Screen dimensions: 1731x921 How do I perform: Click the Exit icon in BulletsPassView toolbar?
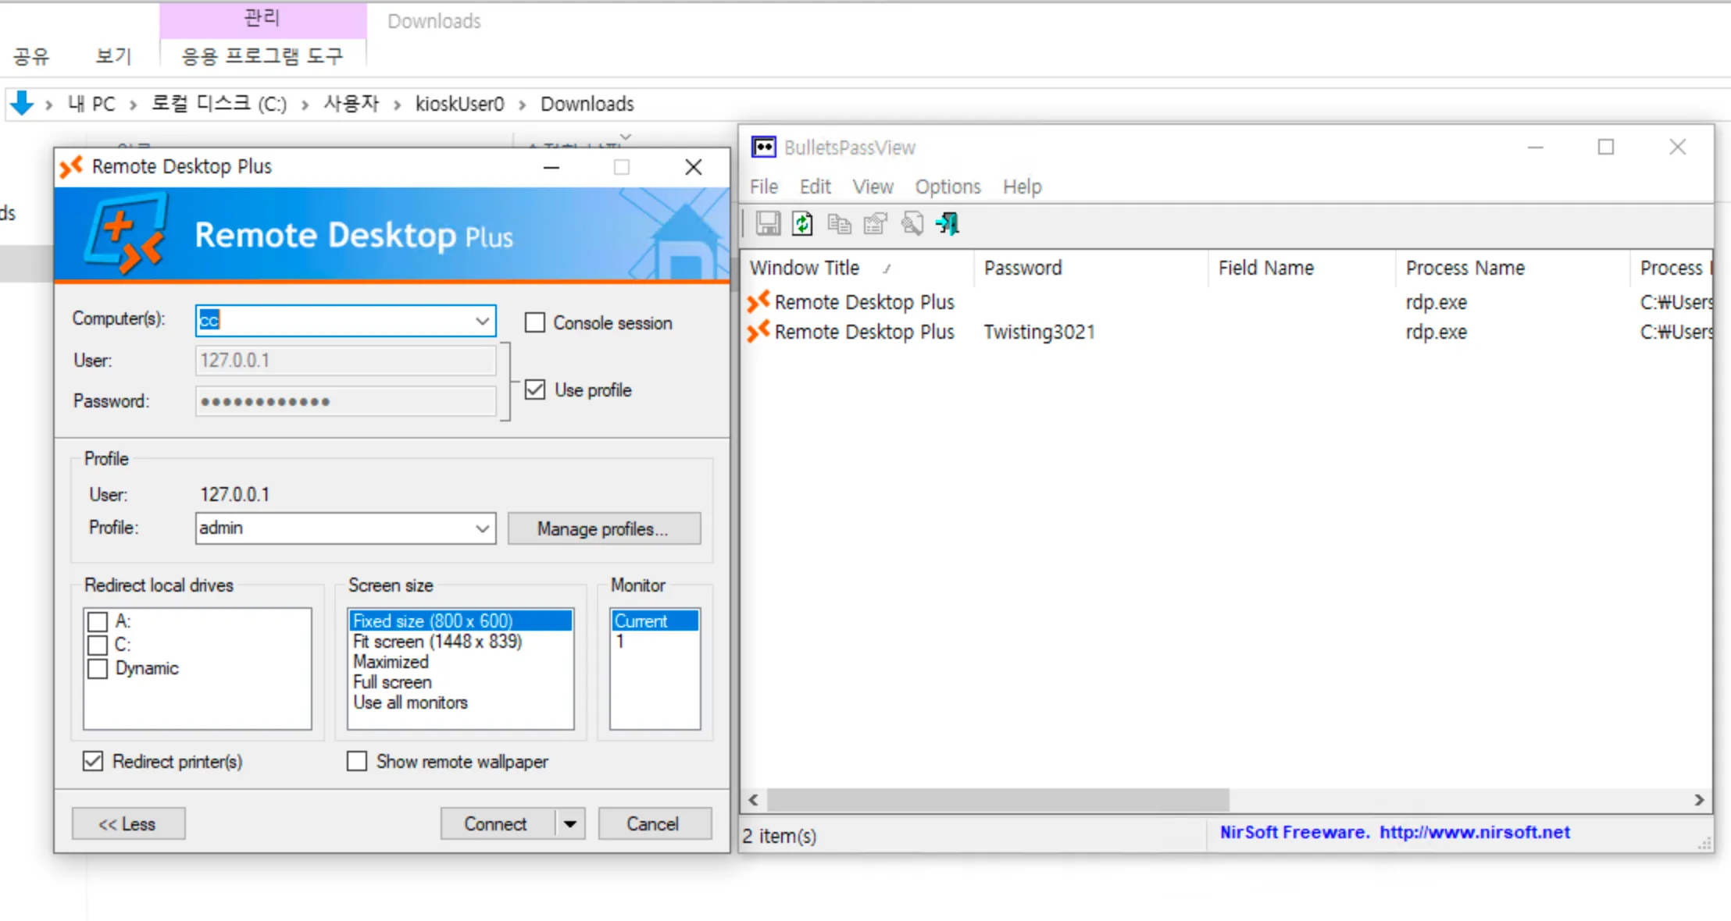948,224
